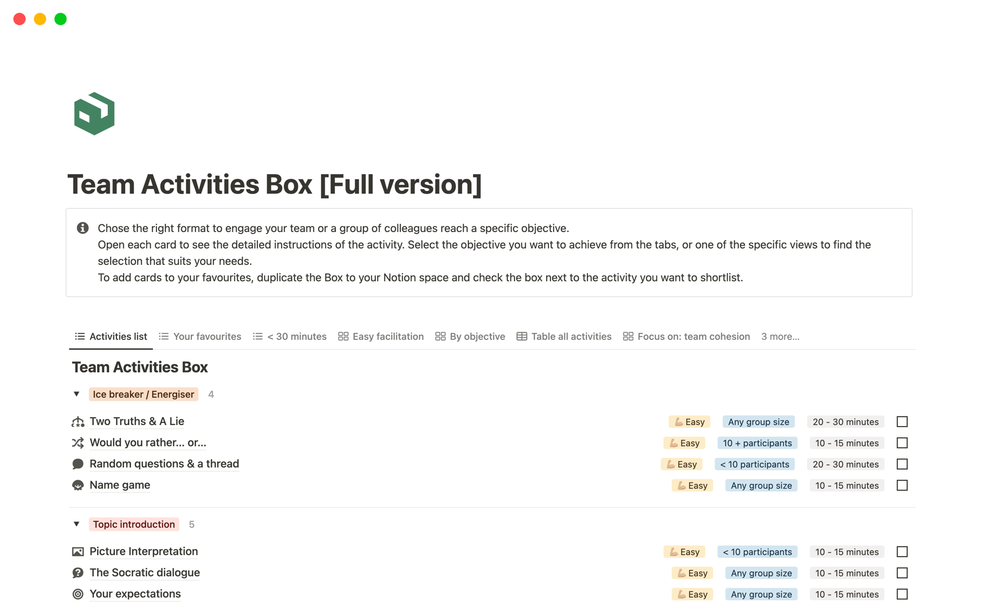Collapse the Topic introduction group
This screenshot has width=985, height=616.
(76, 524)
